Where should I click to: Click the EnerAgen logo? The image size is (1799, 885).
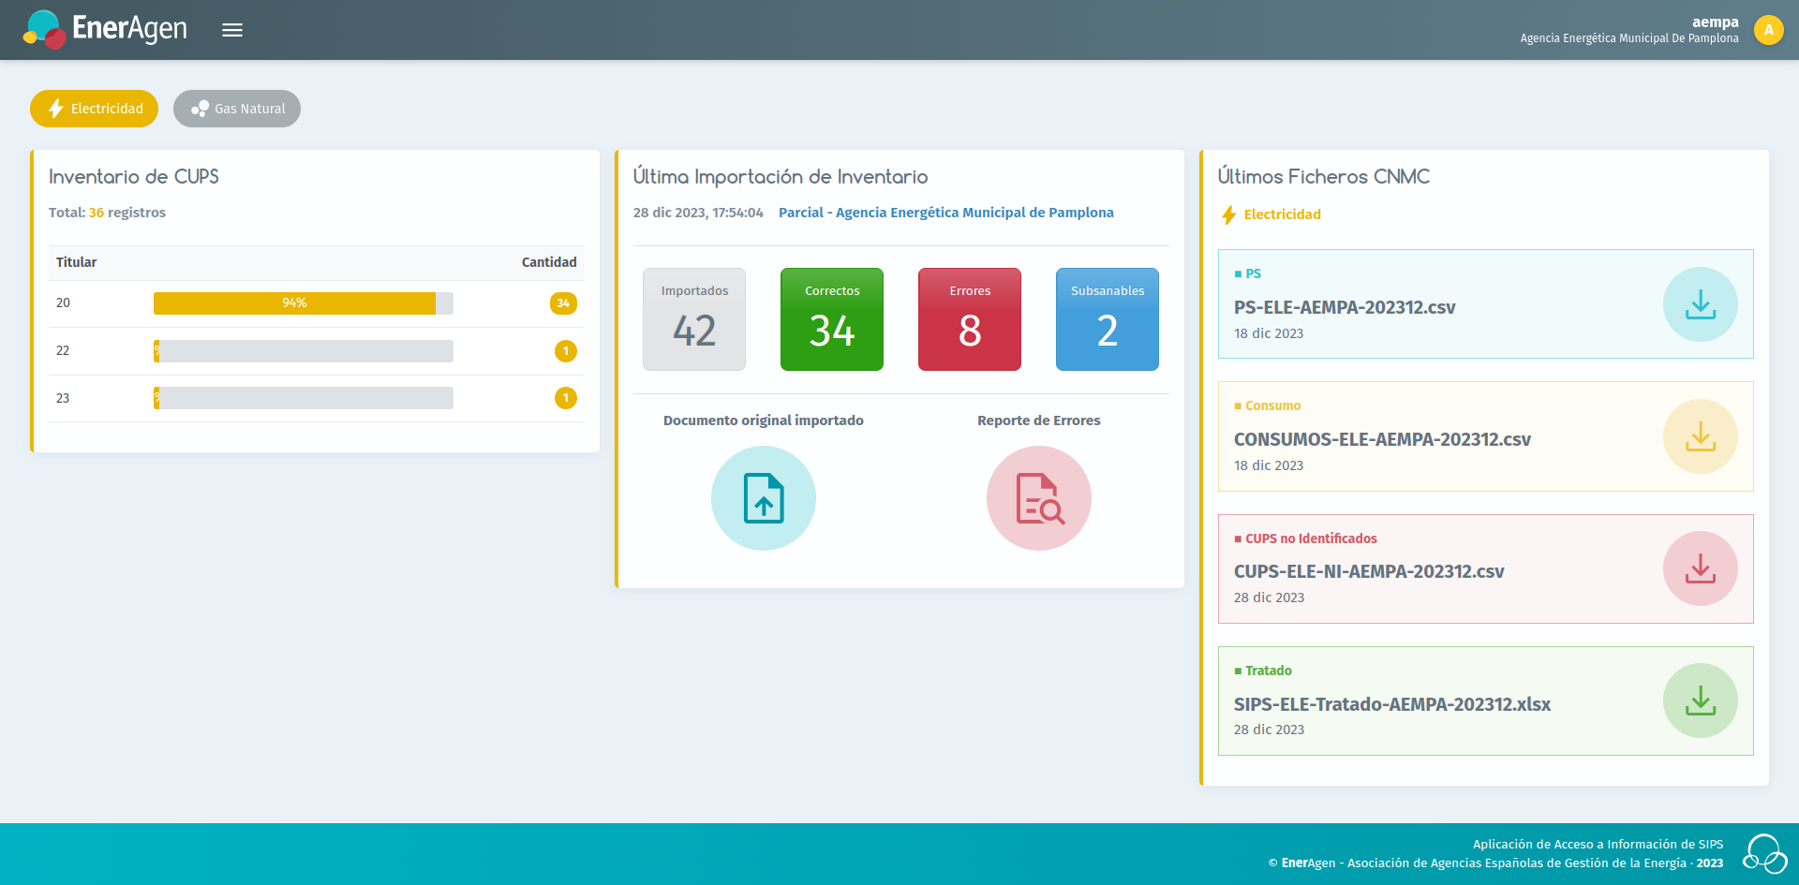pos(105,29)
